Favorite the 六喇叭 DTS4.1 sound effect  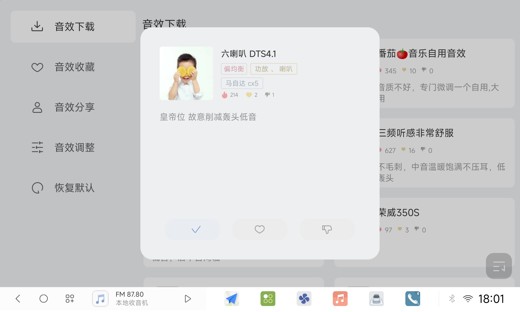[x=259, y=229]
